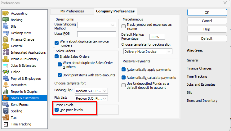The image size is (231, 131).
Task: Confirm changes with the OK button
Action: (207, 12)
